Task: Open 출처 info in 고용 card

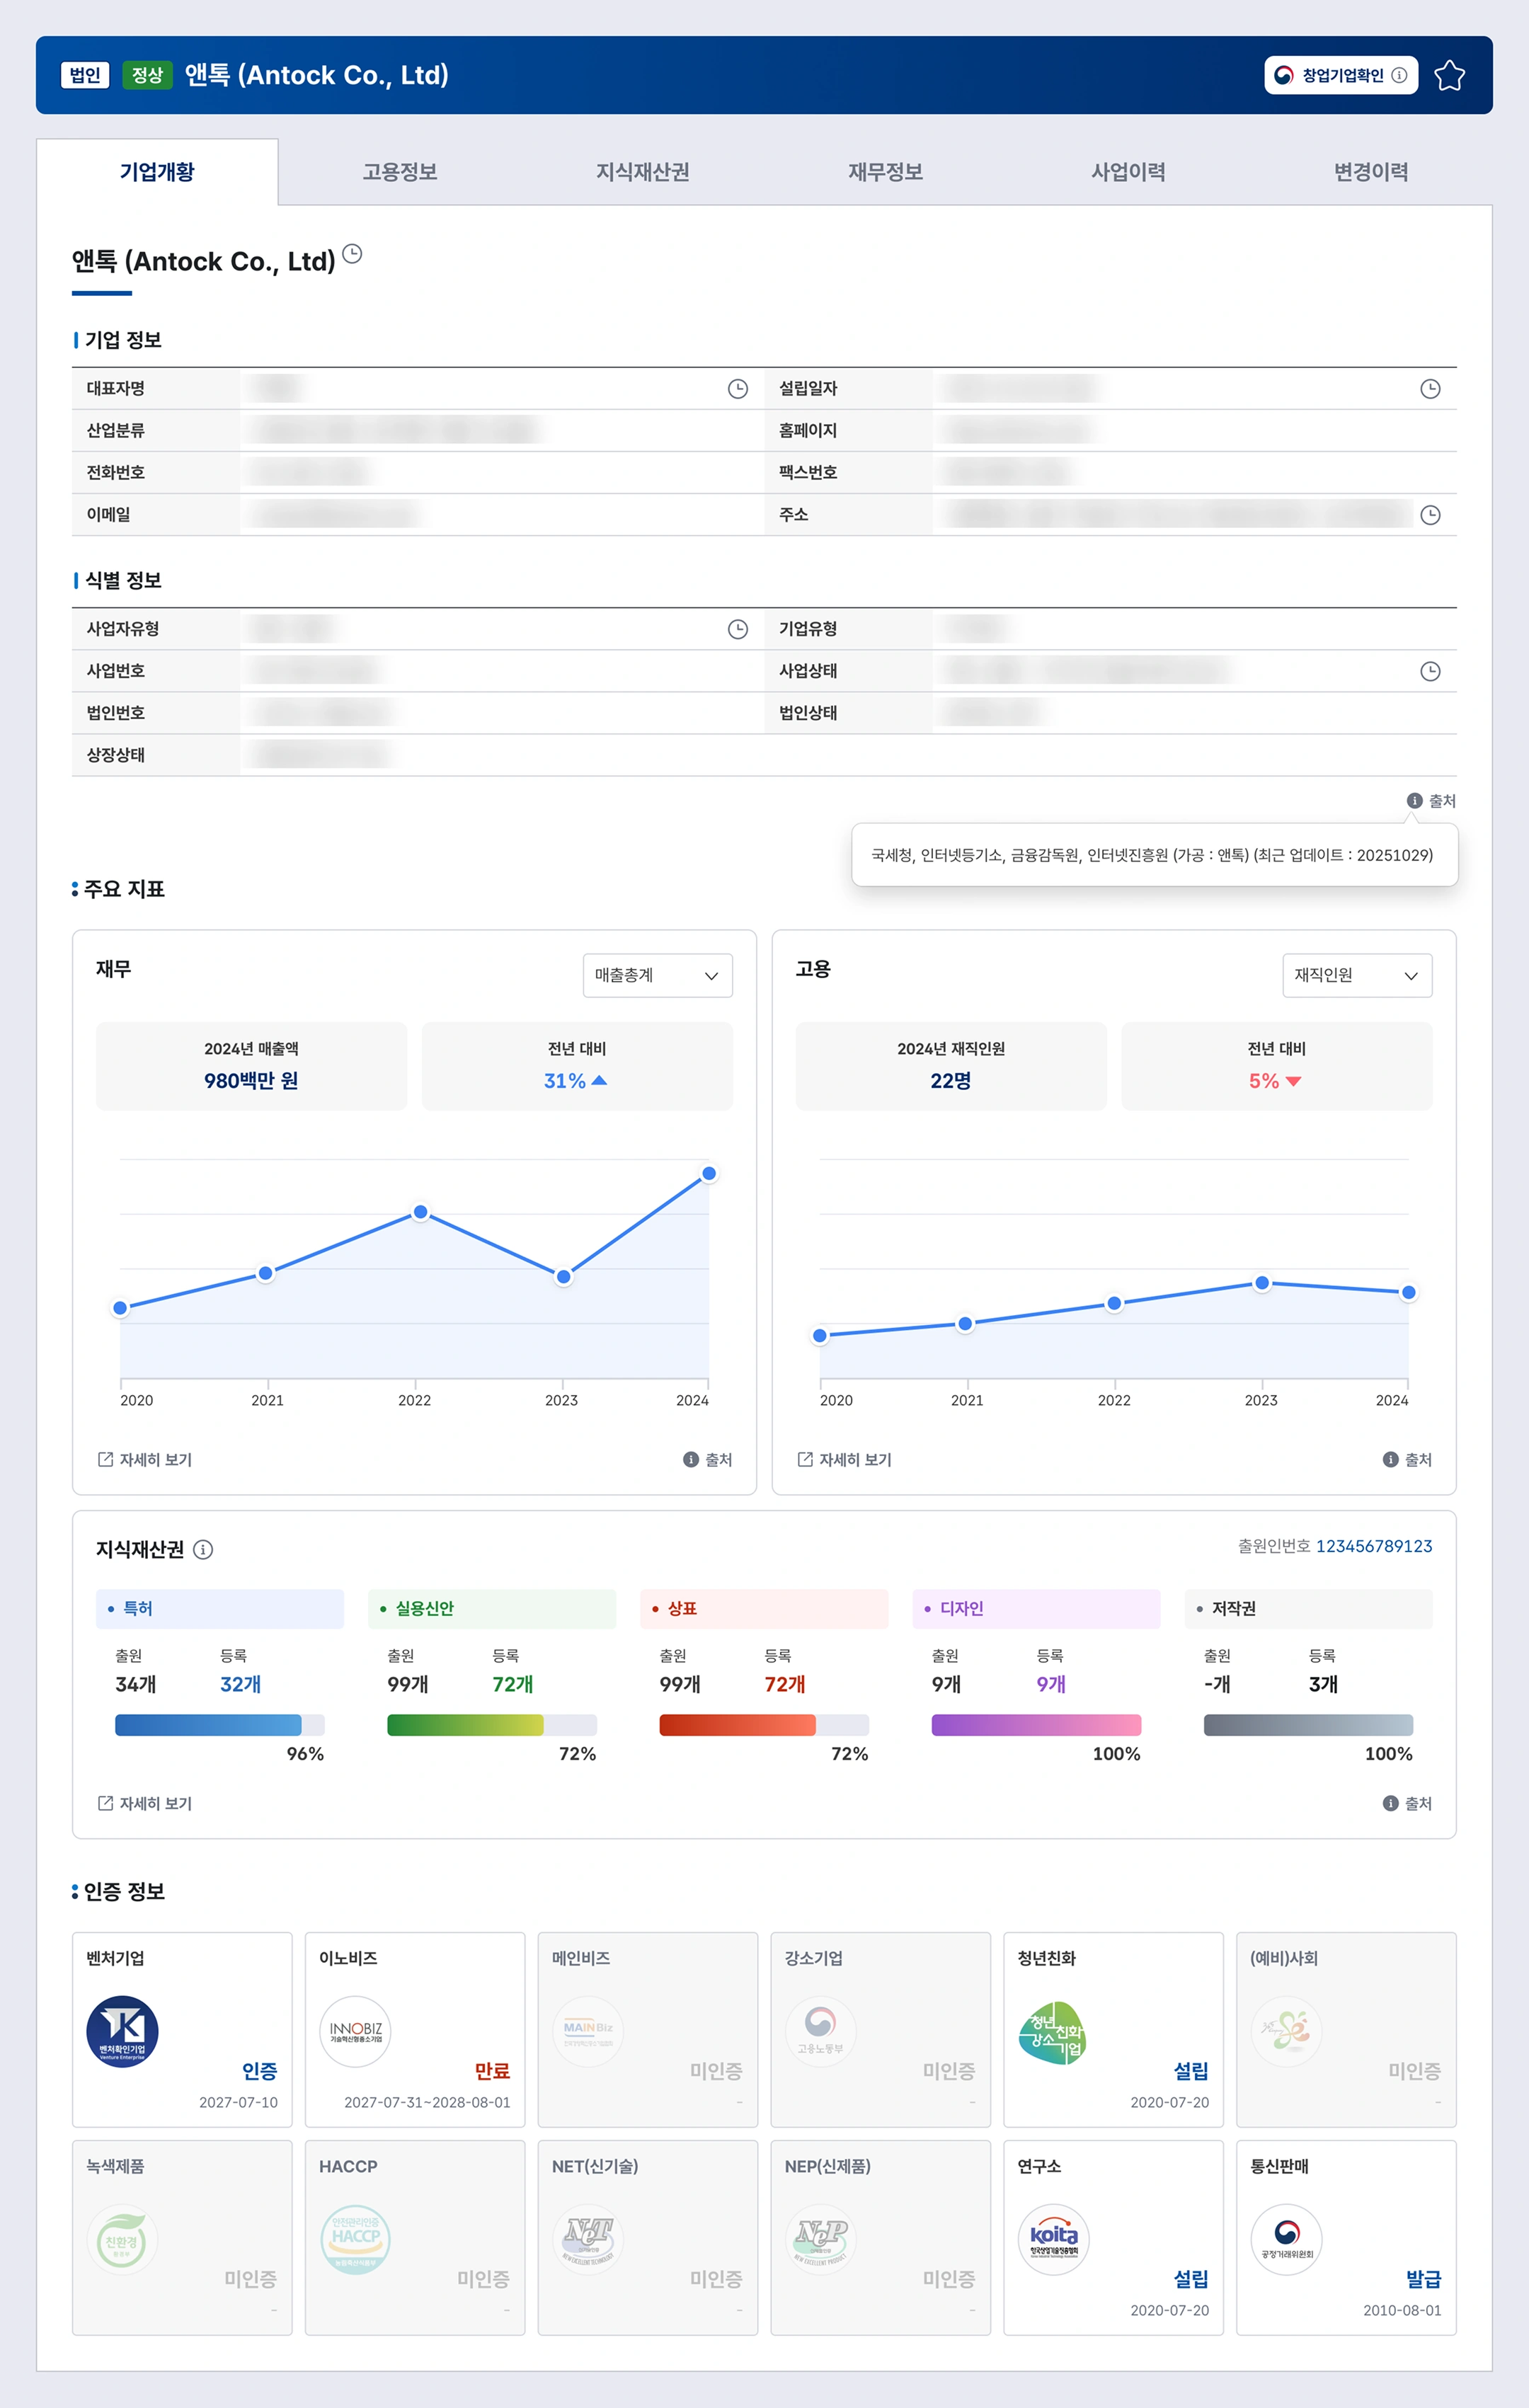Action: 1407,1460
